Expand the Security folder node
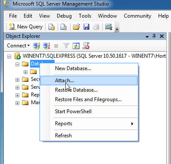 [17, 80]
